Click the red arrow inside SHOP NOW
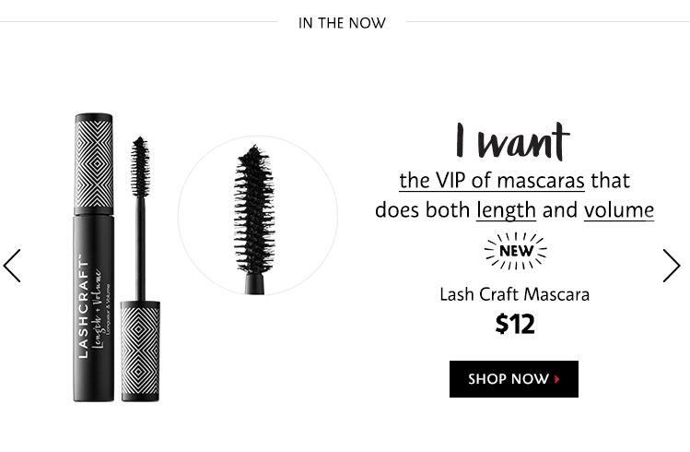 coord(557,379)
